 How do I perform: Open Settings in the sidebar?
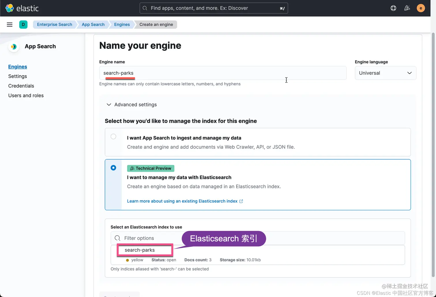[x=18, y=76]
